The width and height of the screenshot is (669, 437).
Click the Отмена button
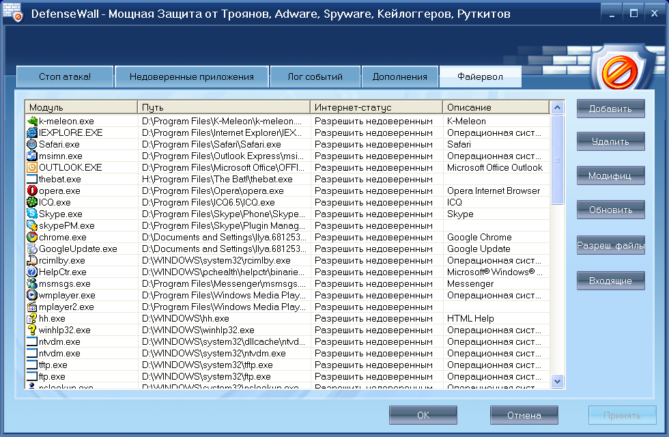524,415
